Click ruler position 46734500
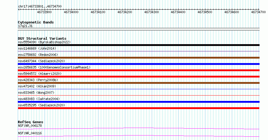The image size is (268, 140). (205, 12)
